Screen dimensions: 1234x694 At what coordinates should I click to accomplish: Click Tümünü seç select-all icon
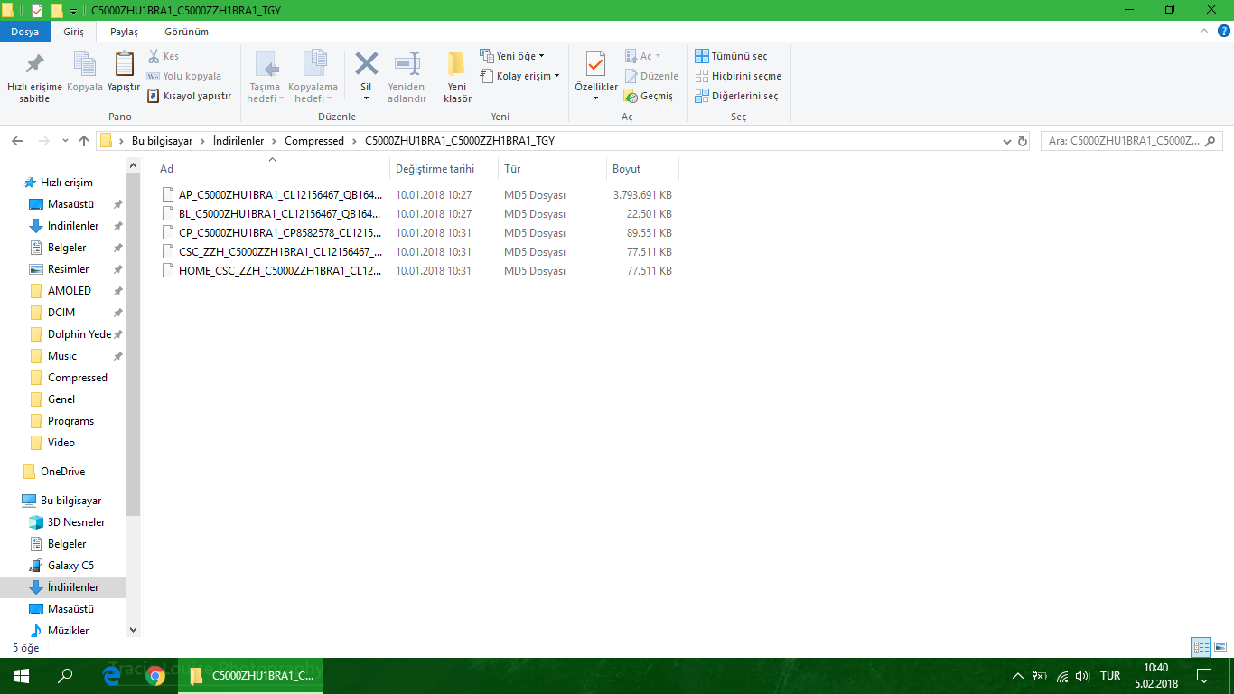(x=702, y=56)
